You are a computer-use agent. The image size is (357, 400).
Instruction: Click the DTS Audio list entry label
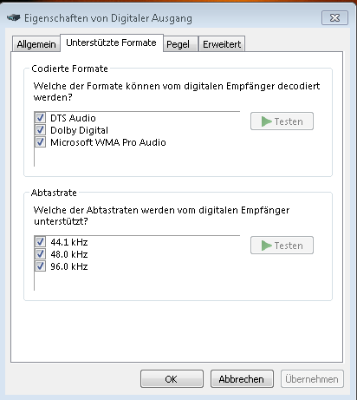(73, 118)
